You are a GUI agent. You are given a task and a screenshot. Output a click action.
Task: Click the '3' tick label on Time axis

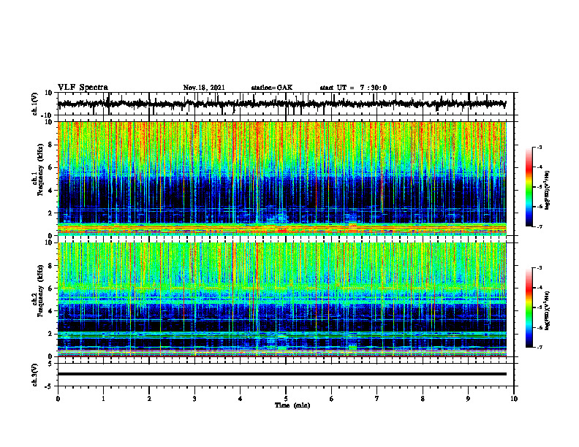pyautogui.click(x=194, y=399)
